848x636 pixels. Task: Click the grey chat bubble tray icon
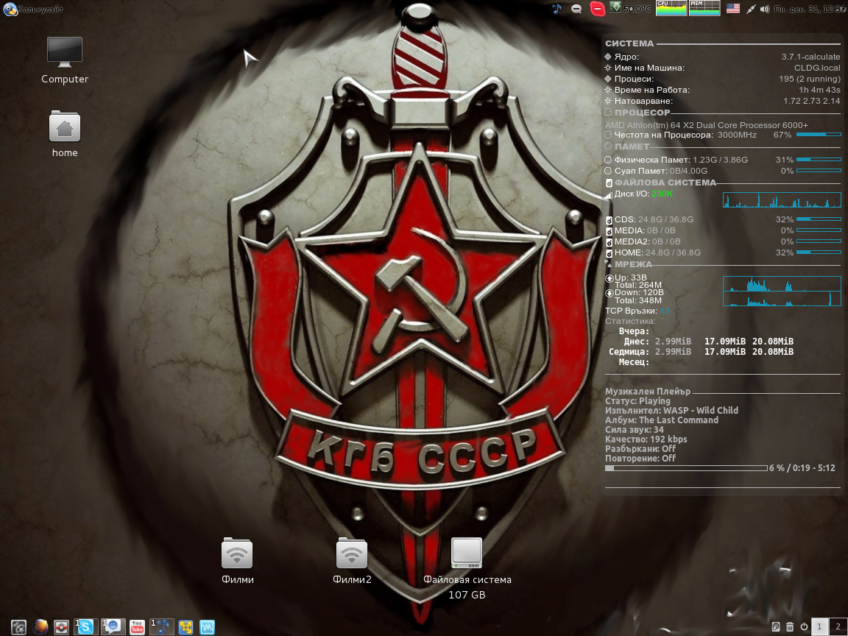(x=576, y=9)
